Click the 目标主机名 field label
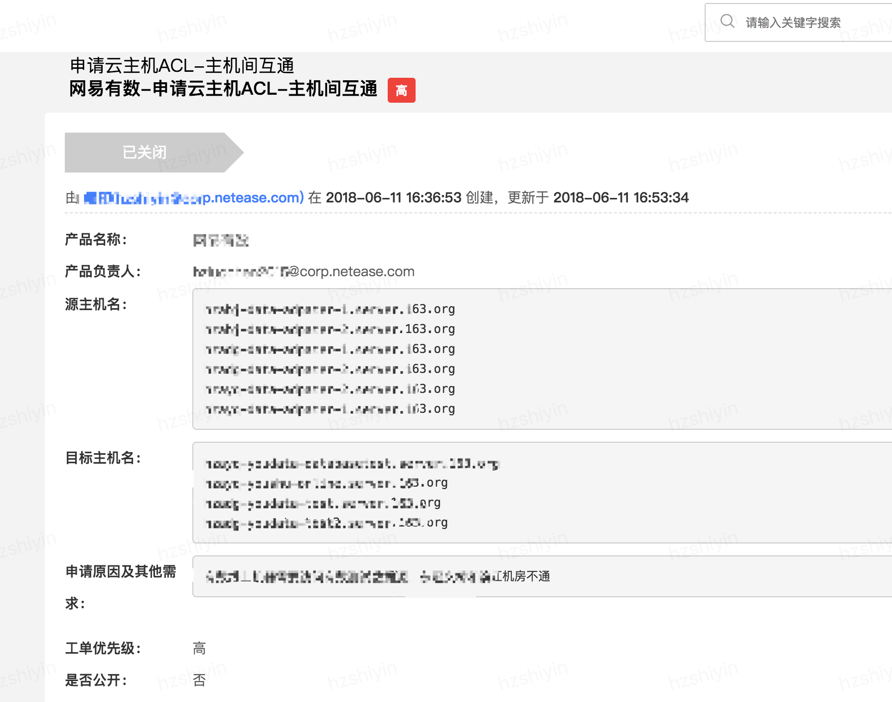 point(103,458)
